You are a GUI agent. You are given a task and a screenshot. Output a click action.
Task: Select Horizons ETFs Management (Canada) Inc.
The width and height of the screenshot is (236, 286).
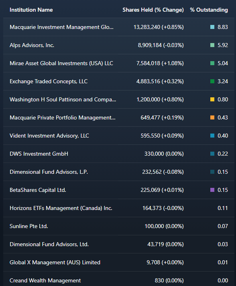pyautogui.click(x=61, y=208)
